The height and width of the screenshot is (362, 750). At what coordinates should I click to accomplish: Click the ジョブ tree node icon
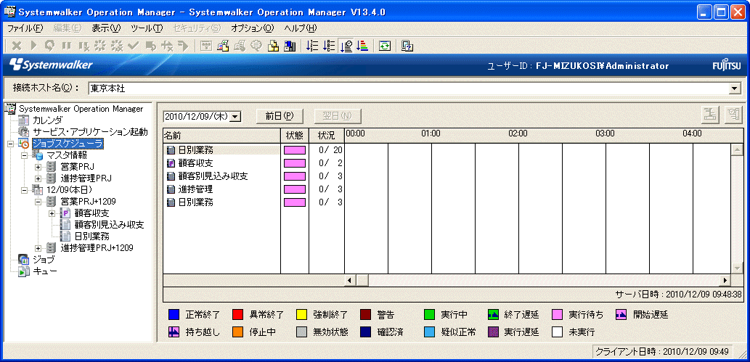click(x=24, y=260)
